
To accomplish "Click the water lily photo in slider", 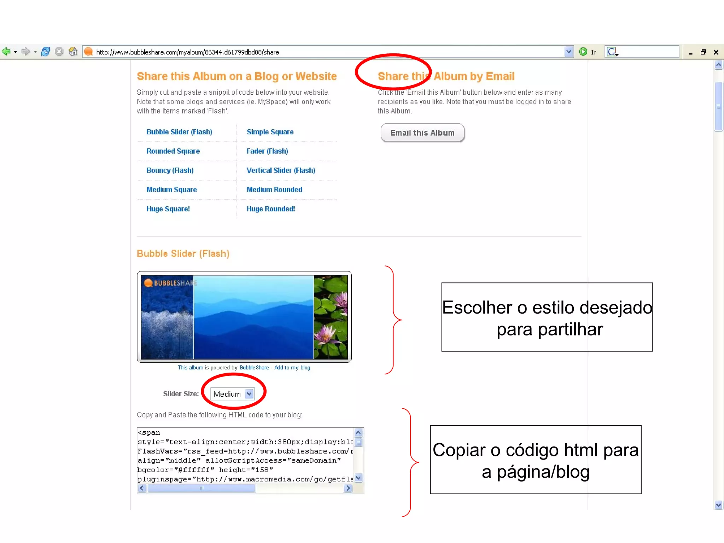I will point(331,317).
